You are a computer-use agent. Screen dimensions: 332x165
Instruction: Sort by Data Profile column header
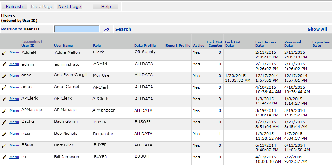(x=145, y=46)
